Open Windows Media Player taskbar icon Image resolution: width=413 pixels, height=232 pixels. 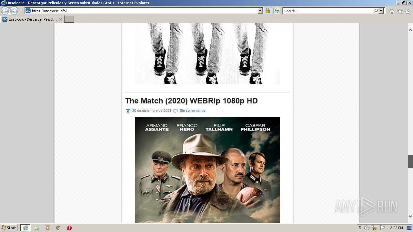coord(47,228)
